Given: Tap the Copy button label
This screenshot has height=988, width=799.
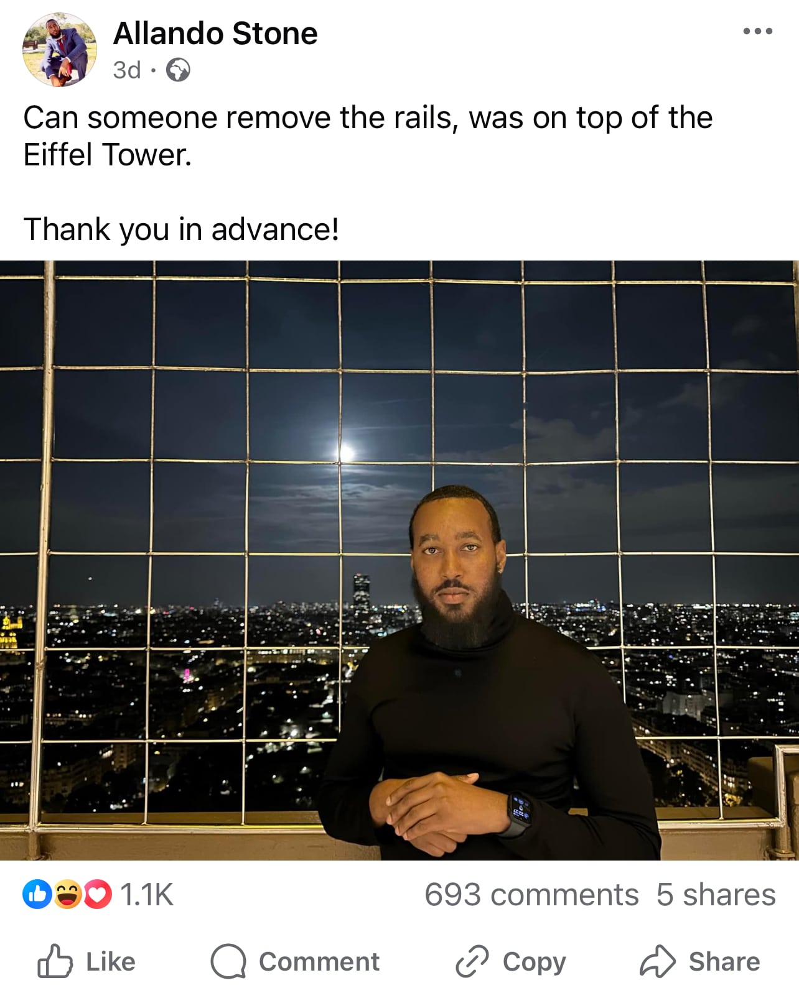Looking at the screenshot, I should [x=534, y=963].
